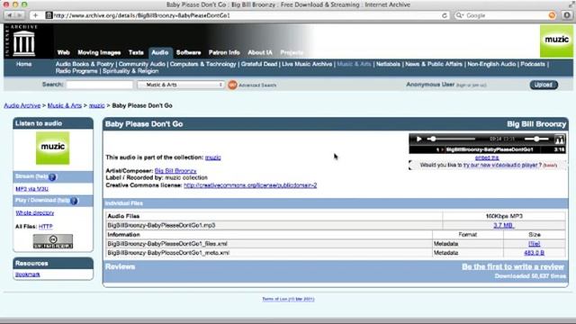Open Podcasts category
576x324 pixels.
533,64
